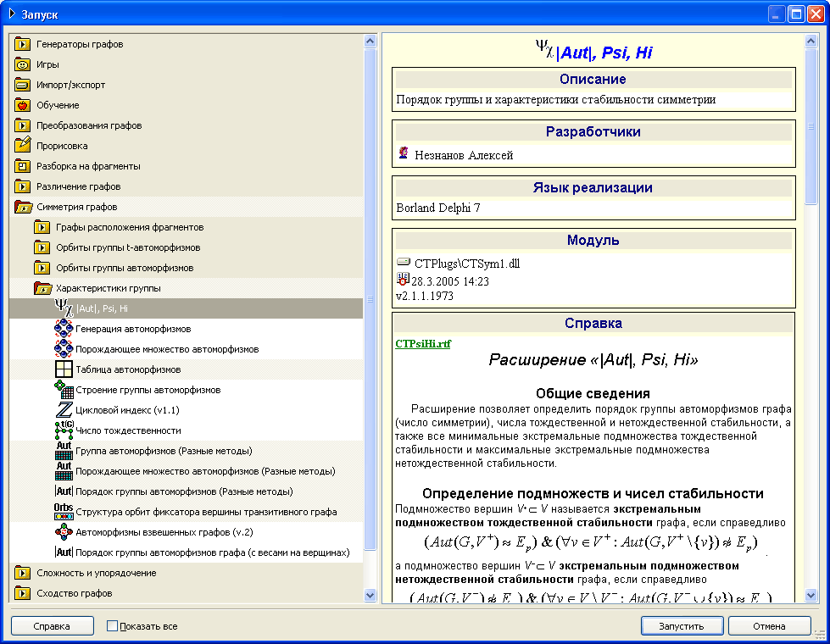The image size is (830, 644).
Task: Click tree list scrollbar up arrow
Action: pos(370,41)
